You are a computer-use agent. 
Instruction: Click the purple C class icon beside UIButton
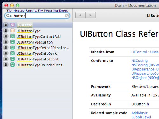[12, 25]
